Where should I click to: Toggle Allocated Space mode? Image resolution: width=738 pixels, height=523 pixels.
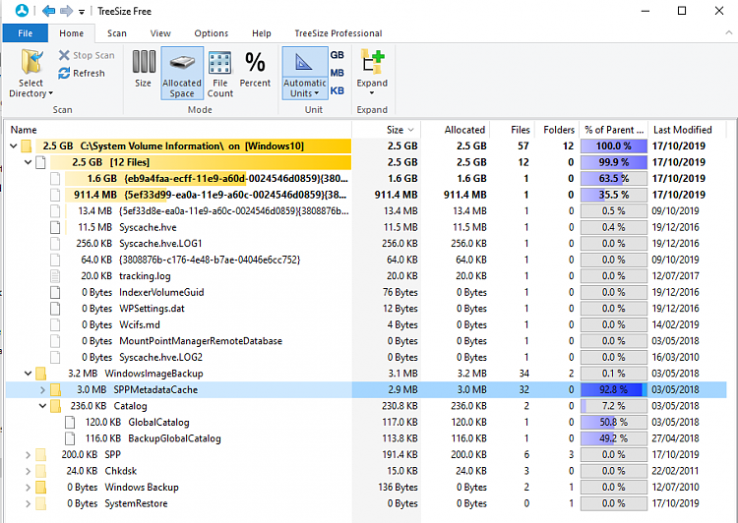[182, 73]
